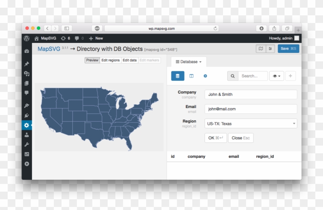This screenshot has height=210, width=323.
Task: Click the Safari share icon
Action: (x=274, y=28)
